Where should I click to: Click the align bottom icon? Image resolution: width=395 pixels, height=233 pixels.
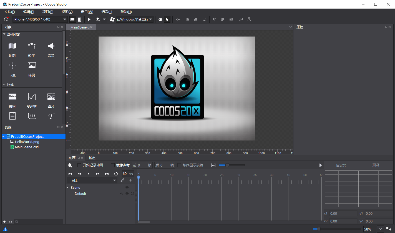pyautogui.click(x=231, y=19)
